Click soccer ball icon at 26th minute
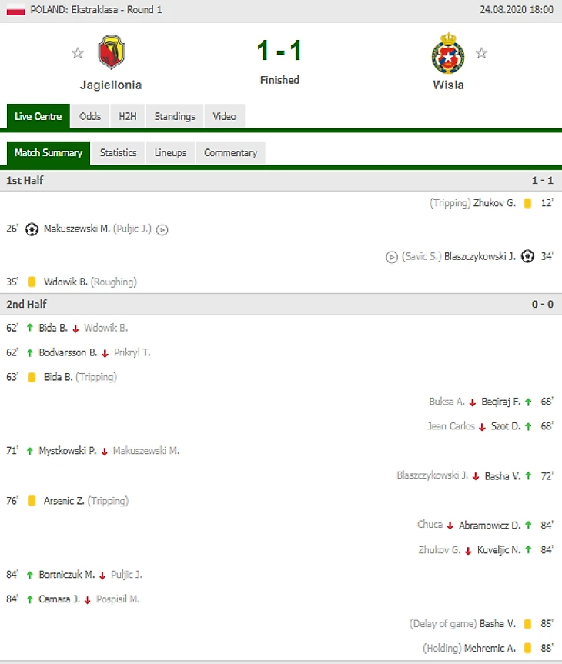This screenshot has height=664, width=562. 32,229
